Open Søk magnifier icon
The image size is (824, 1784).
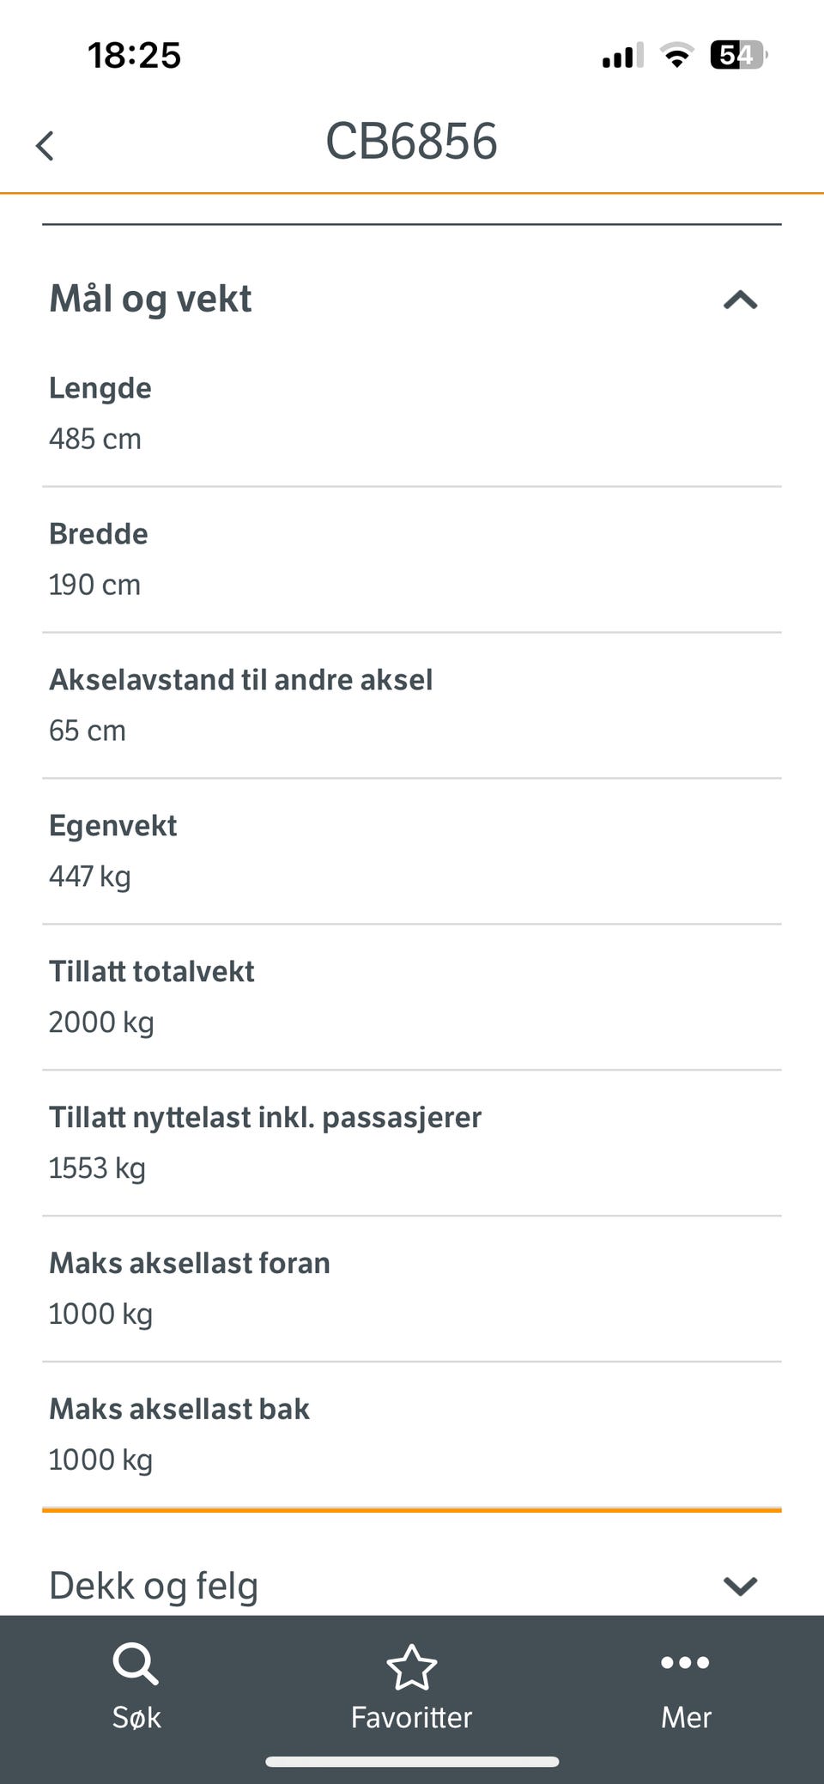click(136, 1665)
